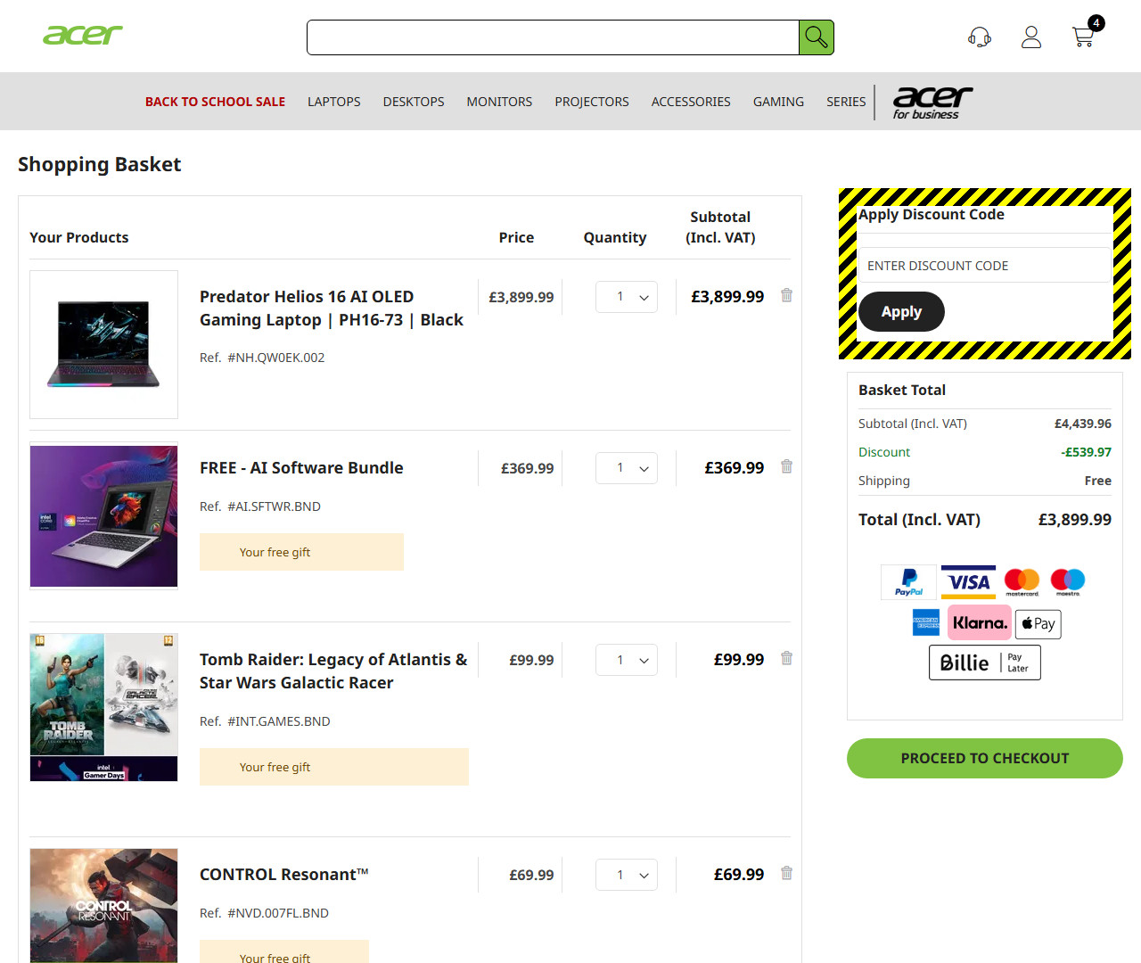Click the reference '#NH.QW0EK.002'
Screen dimensions: 1141x963
[276, 358]
